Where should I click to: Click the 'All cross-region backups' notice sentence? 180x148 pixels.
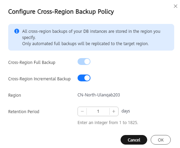[x=91, y=34]
